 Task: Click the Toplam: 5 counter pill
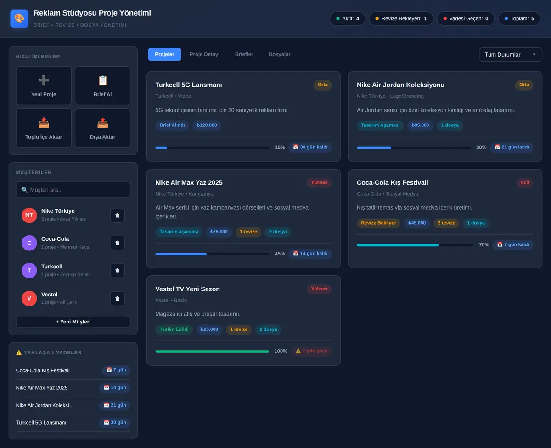point(519,18)
